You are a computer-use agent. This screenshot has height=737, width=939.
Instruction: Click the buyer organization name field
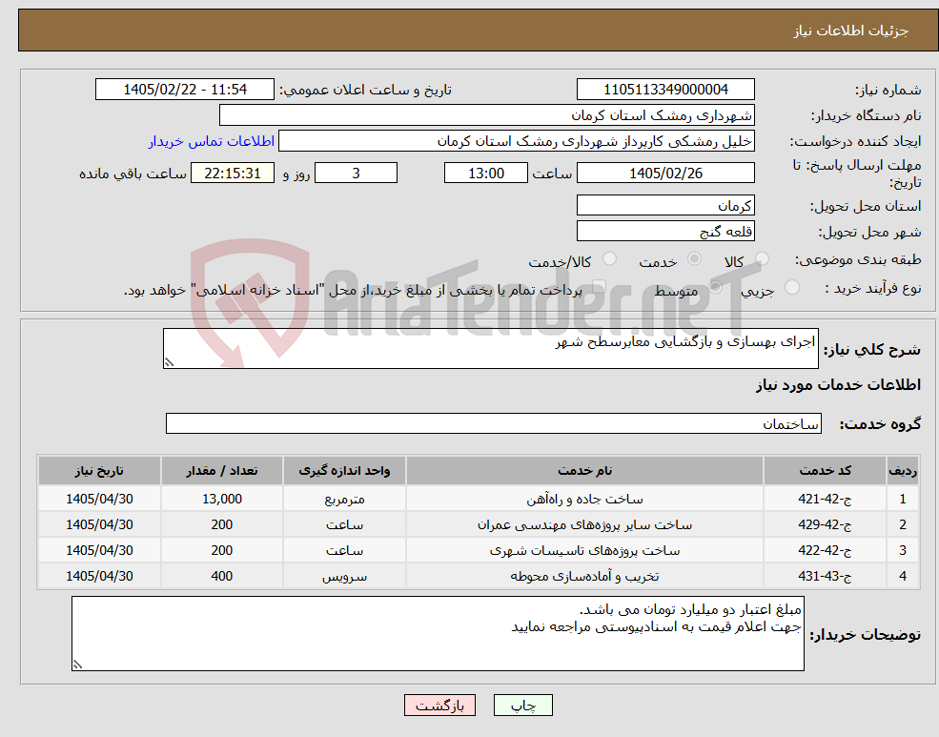click(x=487, y=115)
